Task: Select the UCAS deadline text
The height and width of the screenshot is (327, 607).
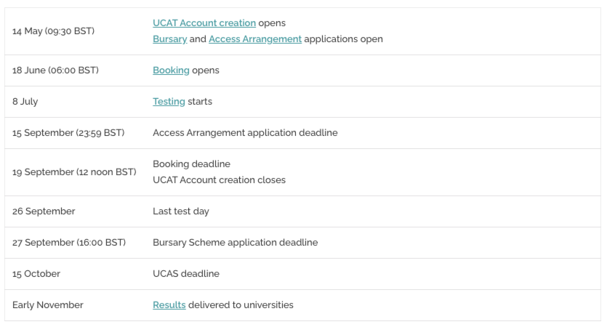Action: coord(186,274)
